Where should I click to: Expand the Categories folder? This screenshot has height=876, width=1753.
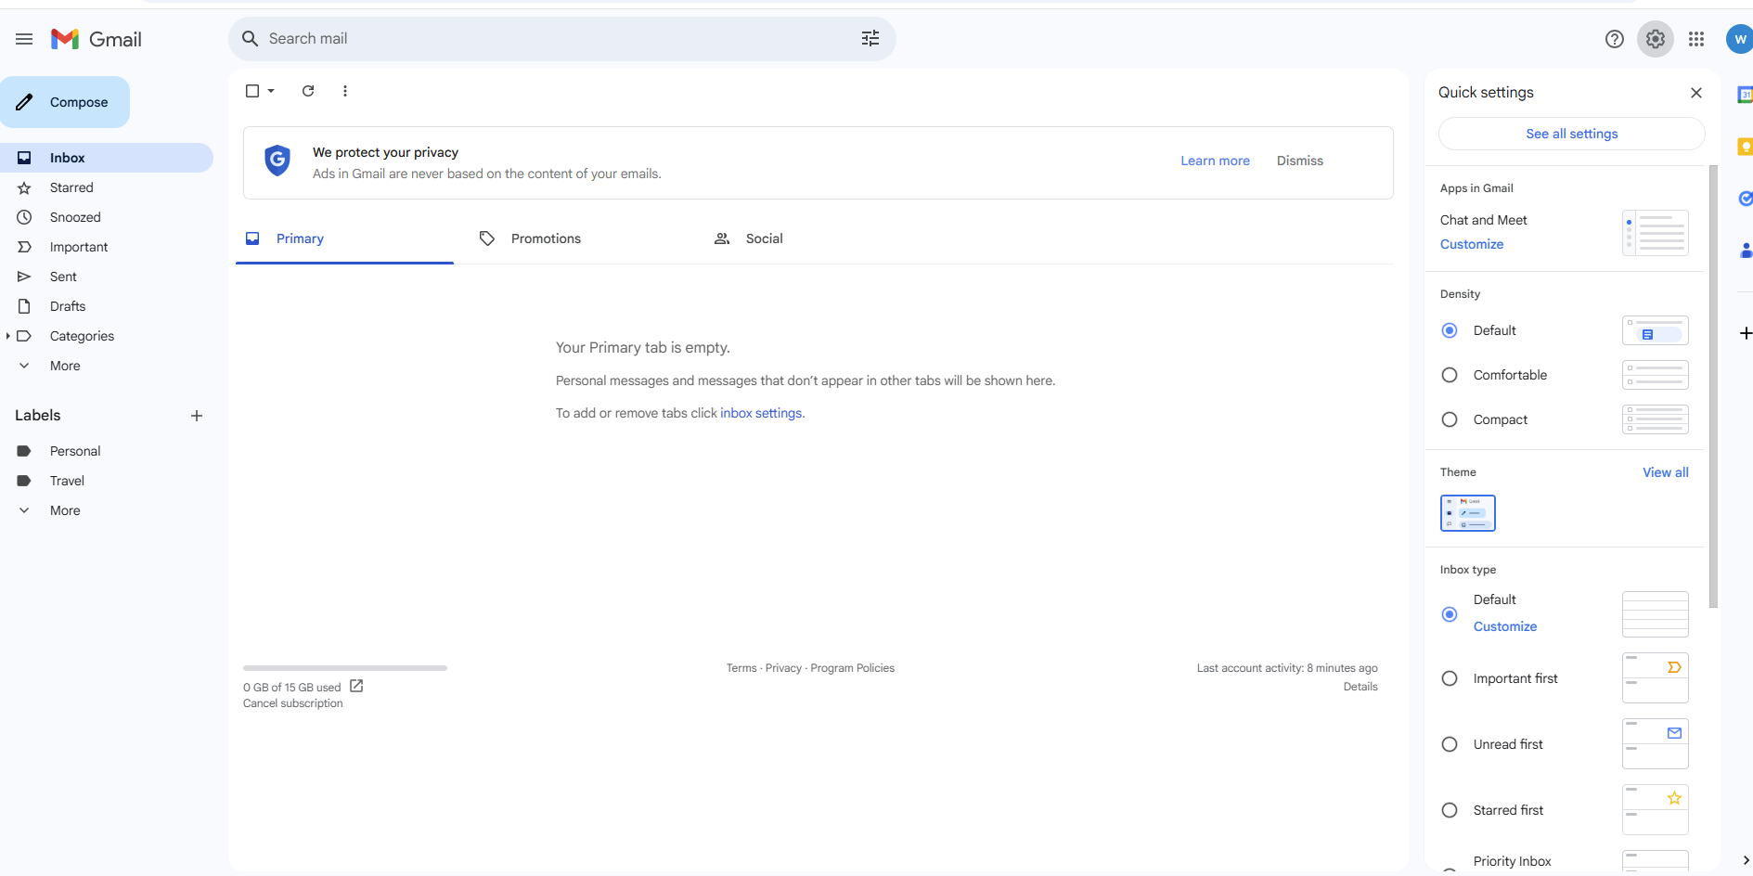[8, 336]
